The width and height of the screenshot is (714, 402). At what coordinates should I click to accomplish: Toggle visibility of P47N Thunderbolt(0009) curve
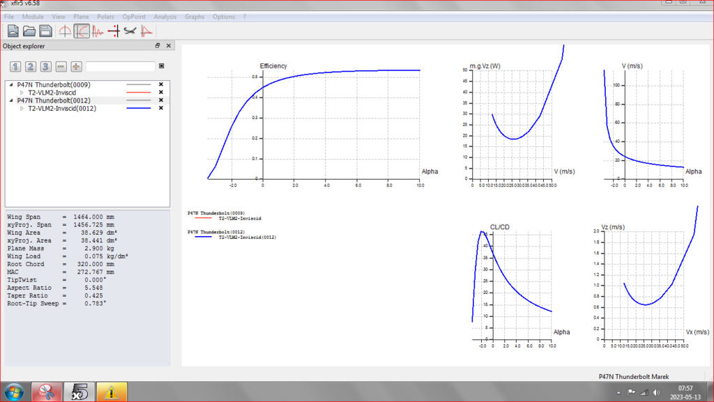[161, 85]
